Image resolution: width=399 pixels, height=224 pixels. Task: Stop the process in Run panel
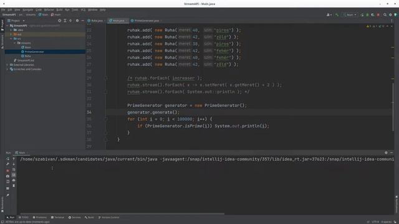7,170
